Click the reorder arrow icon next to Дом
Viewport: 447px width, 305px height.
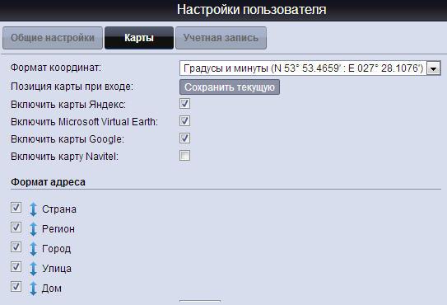point(34,289)
